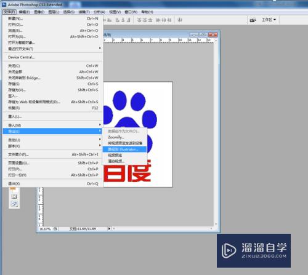Choose Open as Smart Object entry
Screen dimensions: 308x275
point(53,42)
